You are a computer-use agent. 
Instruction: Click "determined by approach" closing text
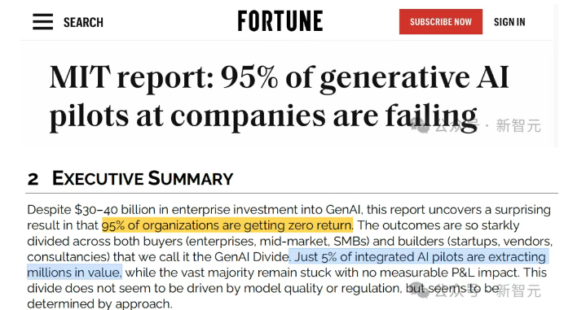99,303
